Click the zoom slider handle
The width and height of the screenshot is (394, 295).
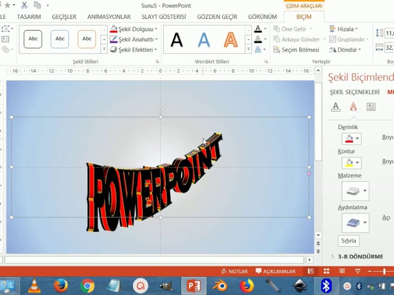click(x=384, y=271)
